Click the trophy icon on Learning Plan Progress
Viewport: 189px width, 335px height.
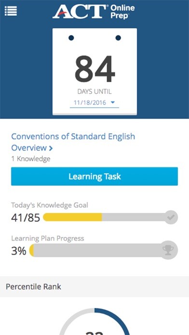(x=168, y=250)
